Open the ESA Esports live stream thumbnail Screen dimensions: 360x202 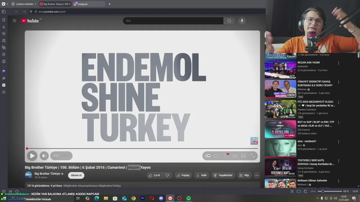[280, 129]
